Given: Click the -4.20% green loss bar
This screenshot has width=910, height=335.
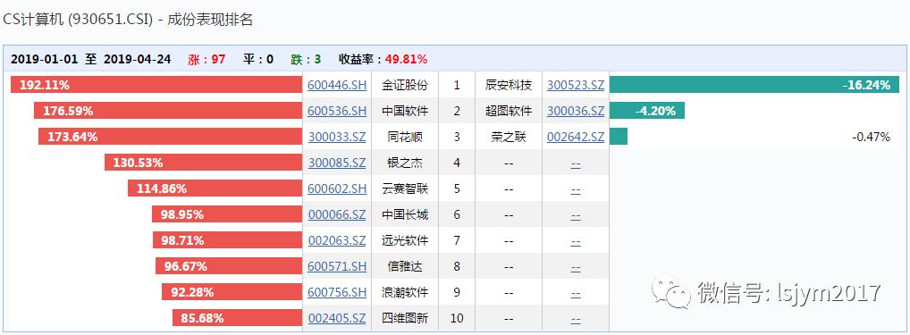Looking at the screenshot, I should (x=647, y=111).
